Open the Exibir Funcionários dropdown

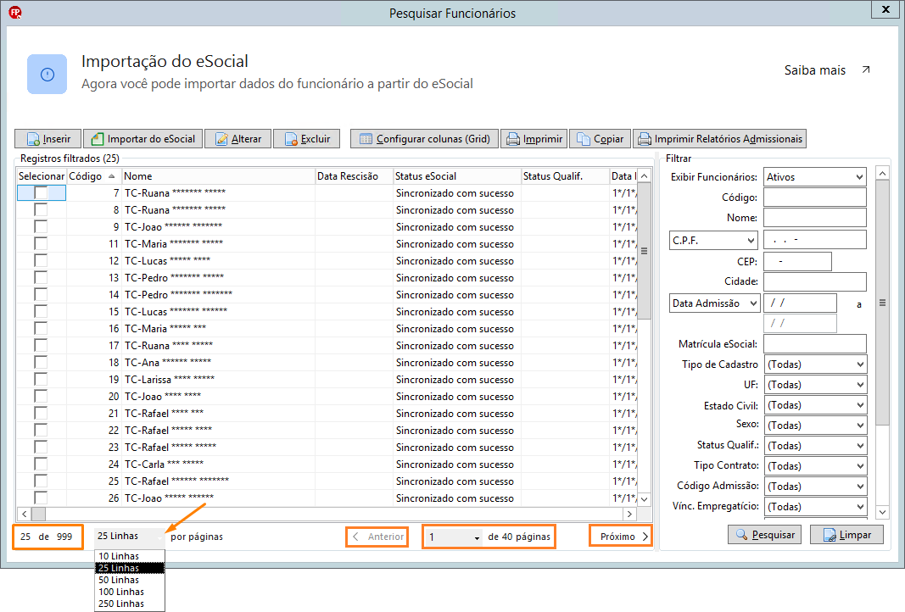coord(815,177)
